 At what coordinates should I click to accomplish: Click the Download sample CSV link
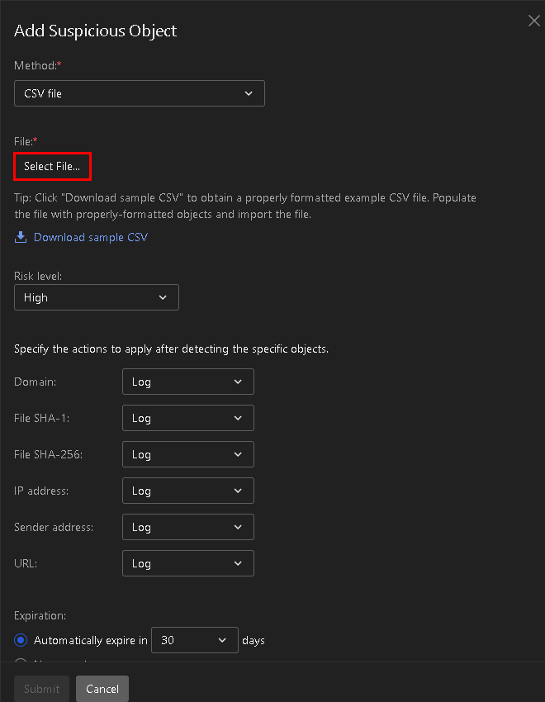(90, 237)
